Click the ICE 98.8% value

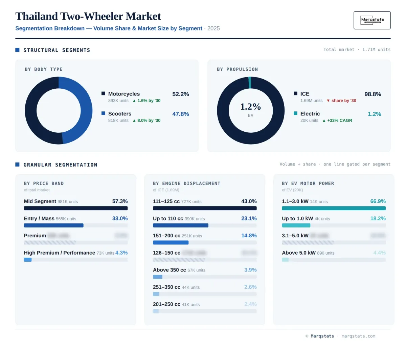coord(373,94)
